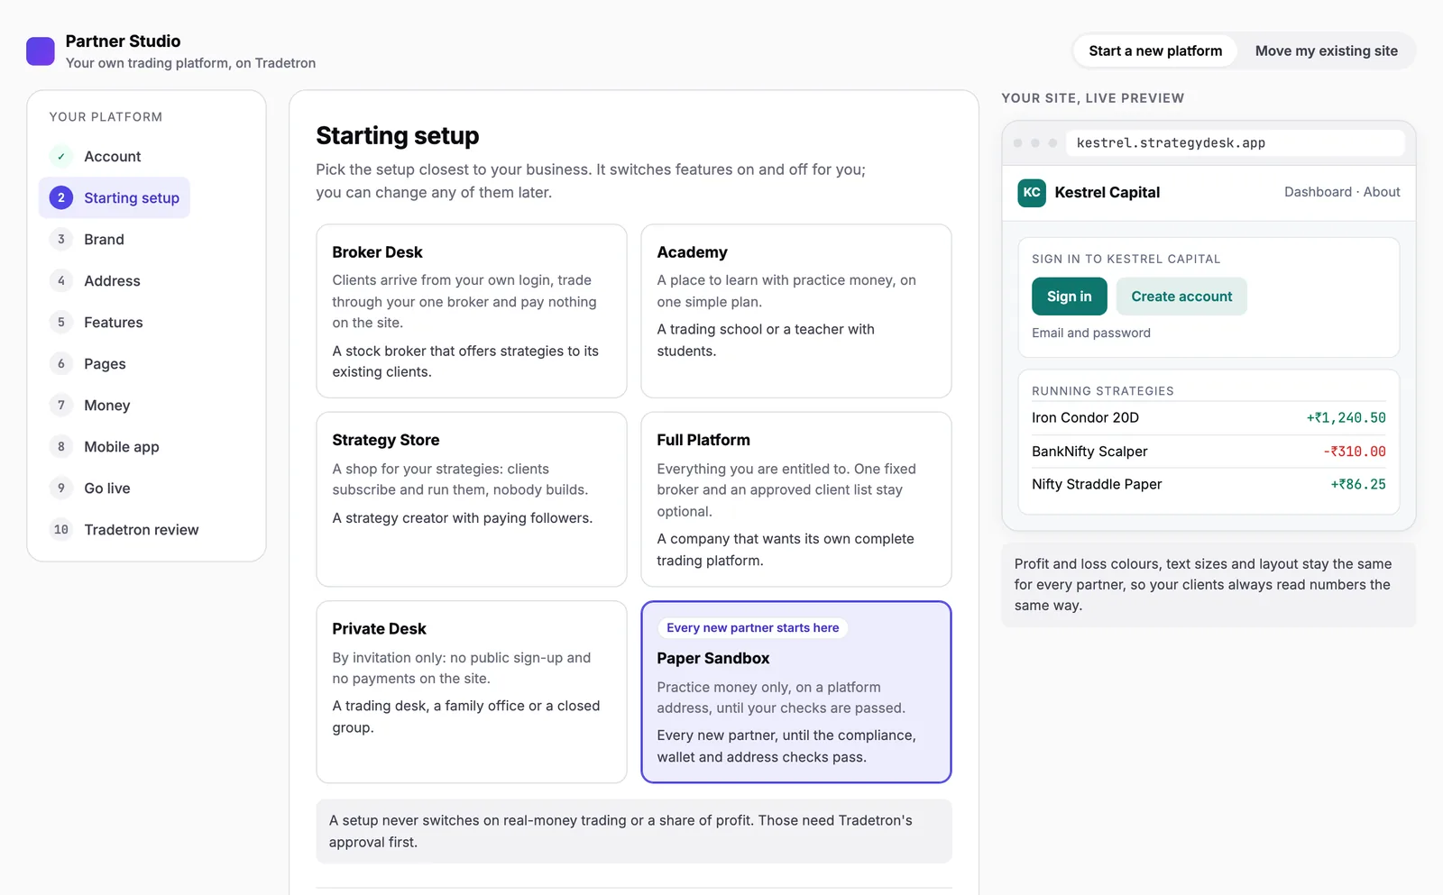This screenshot has height=895, width=1443.
Task: Switch to Start a new platform
Action: (1155, 51)
